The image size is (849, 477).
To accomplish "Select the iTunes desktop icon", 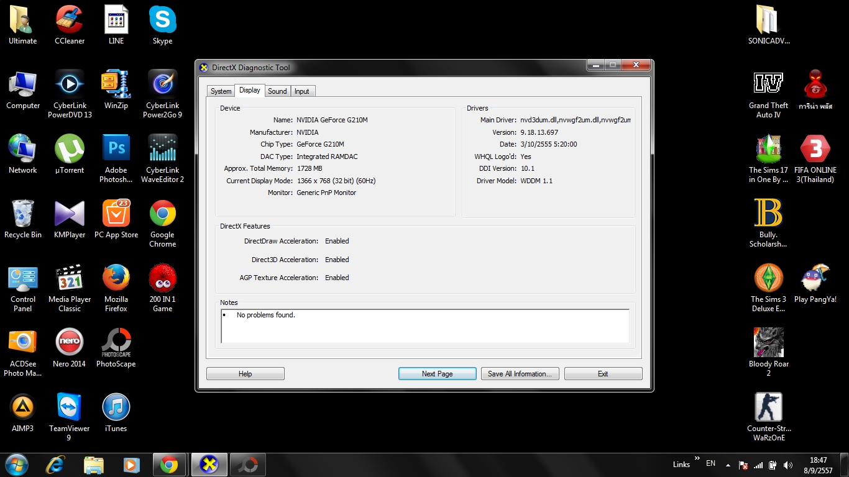I will [x=116, y=413].
